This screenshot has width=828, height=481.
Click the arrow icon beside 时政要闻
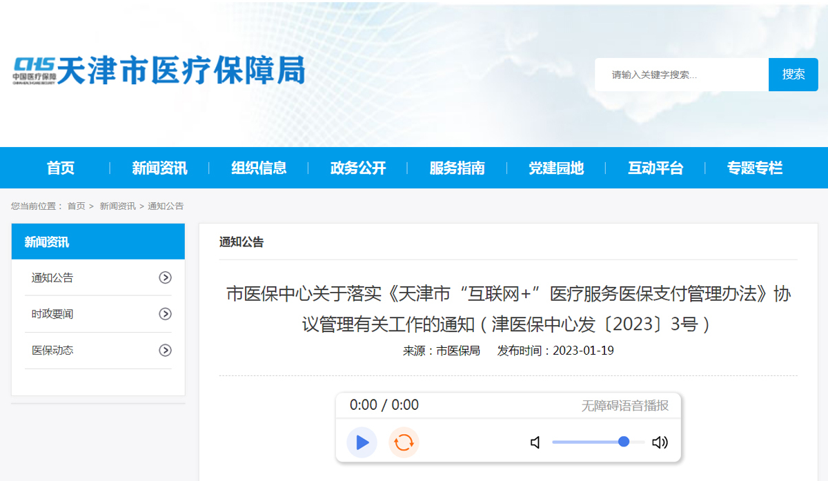point(165,314)
